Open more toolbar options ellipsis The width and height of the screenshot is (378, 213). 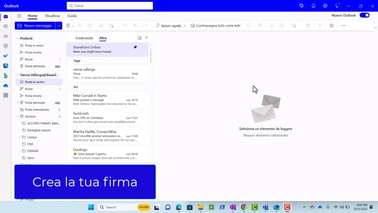(344, 25)
